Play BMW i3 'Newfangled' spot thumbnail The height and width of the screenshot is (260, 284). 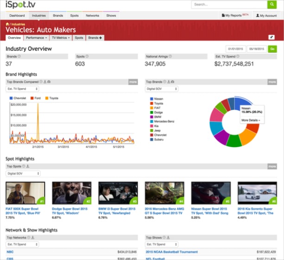pyautogui.click(x=118, y=193)
